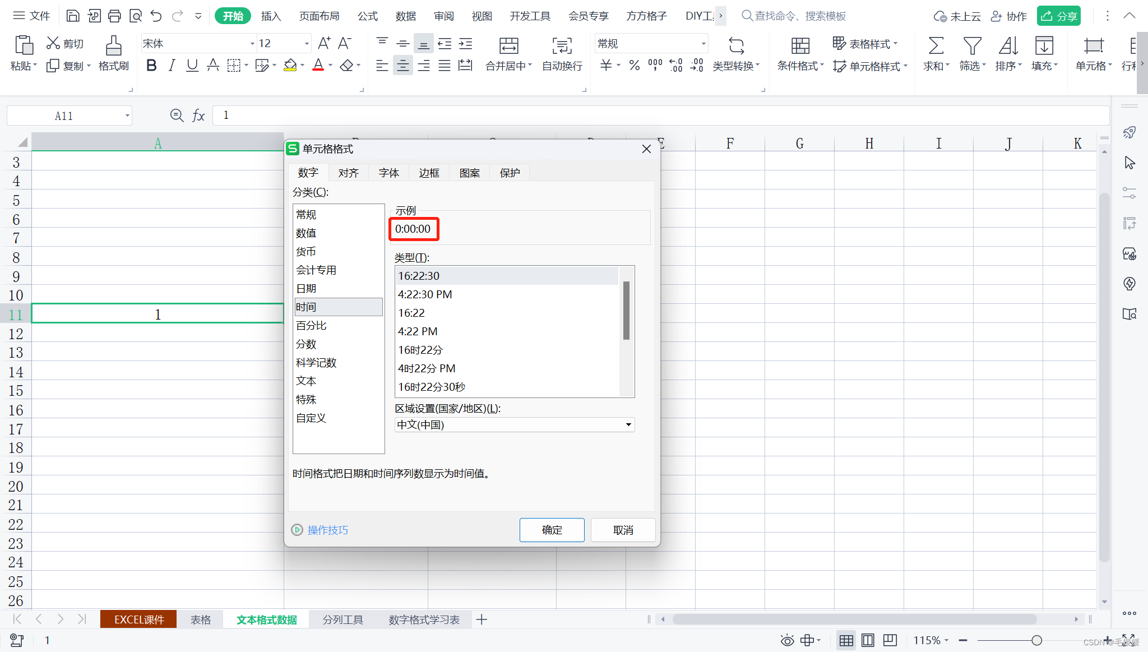
Task: Click the Format Painter (格式刷) icon
Action: [114, 46]
